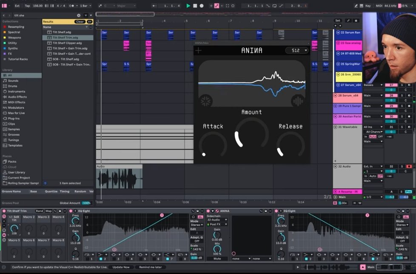Open the Max for Live category

pos(16,113)
